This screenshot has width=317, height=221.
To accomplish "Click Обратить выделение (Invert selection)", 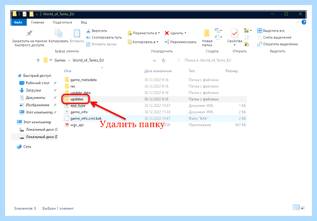I will 277,44.
